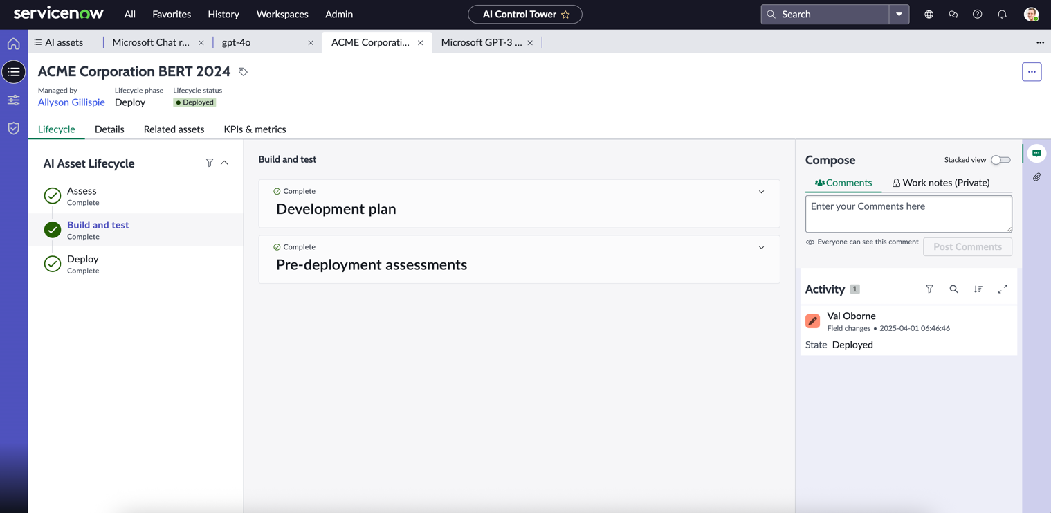Select the Assess lifecycle stage
1051x513 pixels.
pyautogui.click(x=136, y=196)
